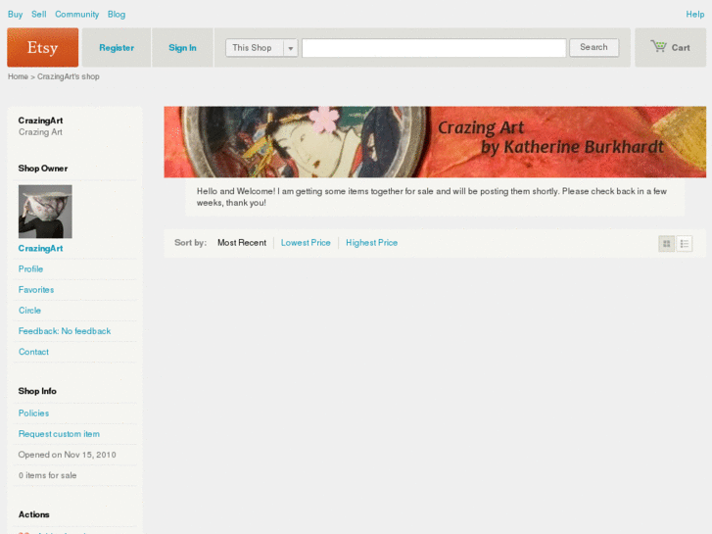
Task: Click the Cart label
Action: click(x=681, y=48)
